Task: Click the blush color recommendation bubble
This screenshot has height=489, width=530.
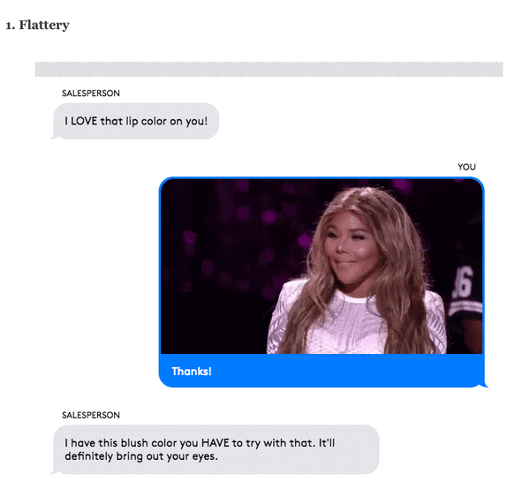Action: point(216,449)
